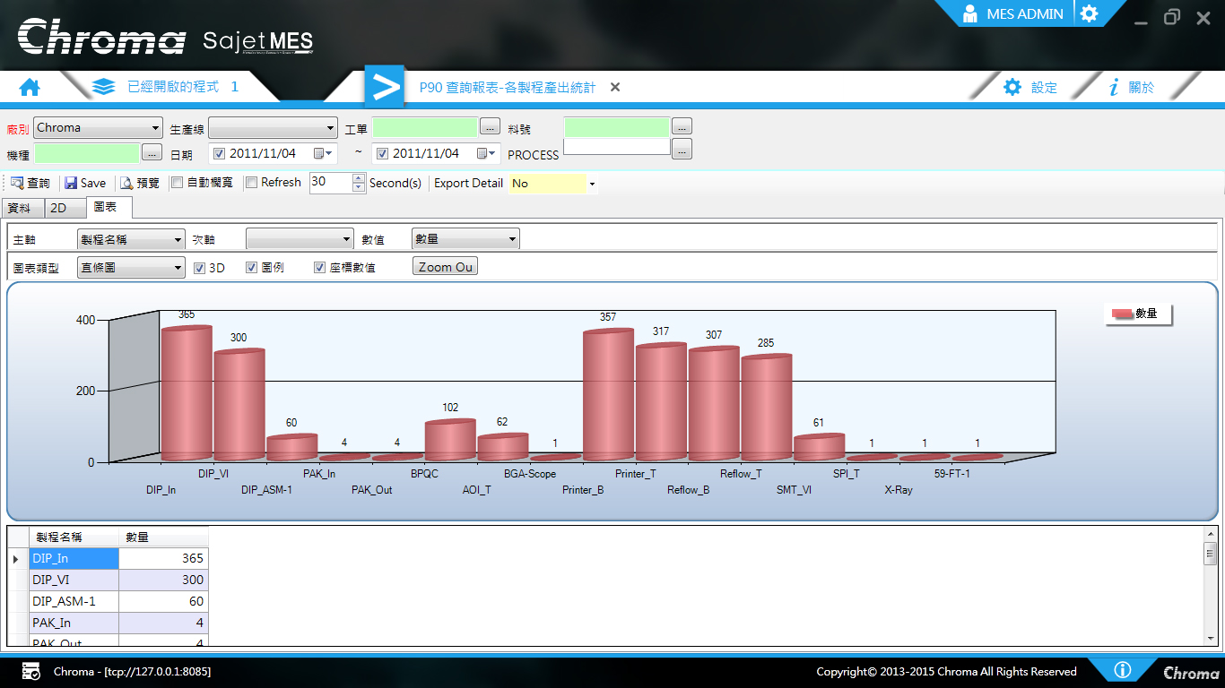Screen dimensions: 1225x688
Task: Click the 設定 label in the top bar
Action: (x=1044, y=87)
